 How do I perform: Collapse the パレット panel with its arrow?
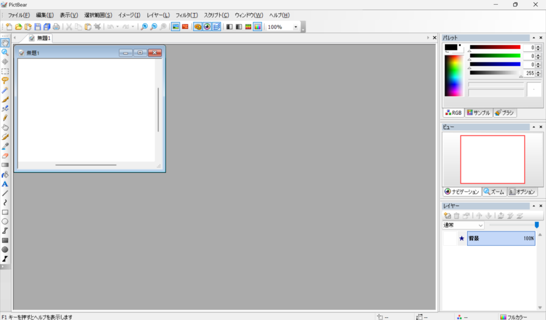tap(533, 38)
